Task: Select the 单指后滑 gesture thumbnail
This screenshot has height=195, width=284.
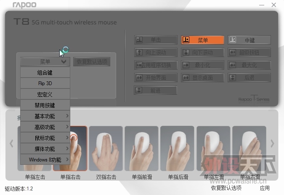Action: (x=177, y=148)
